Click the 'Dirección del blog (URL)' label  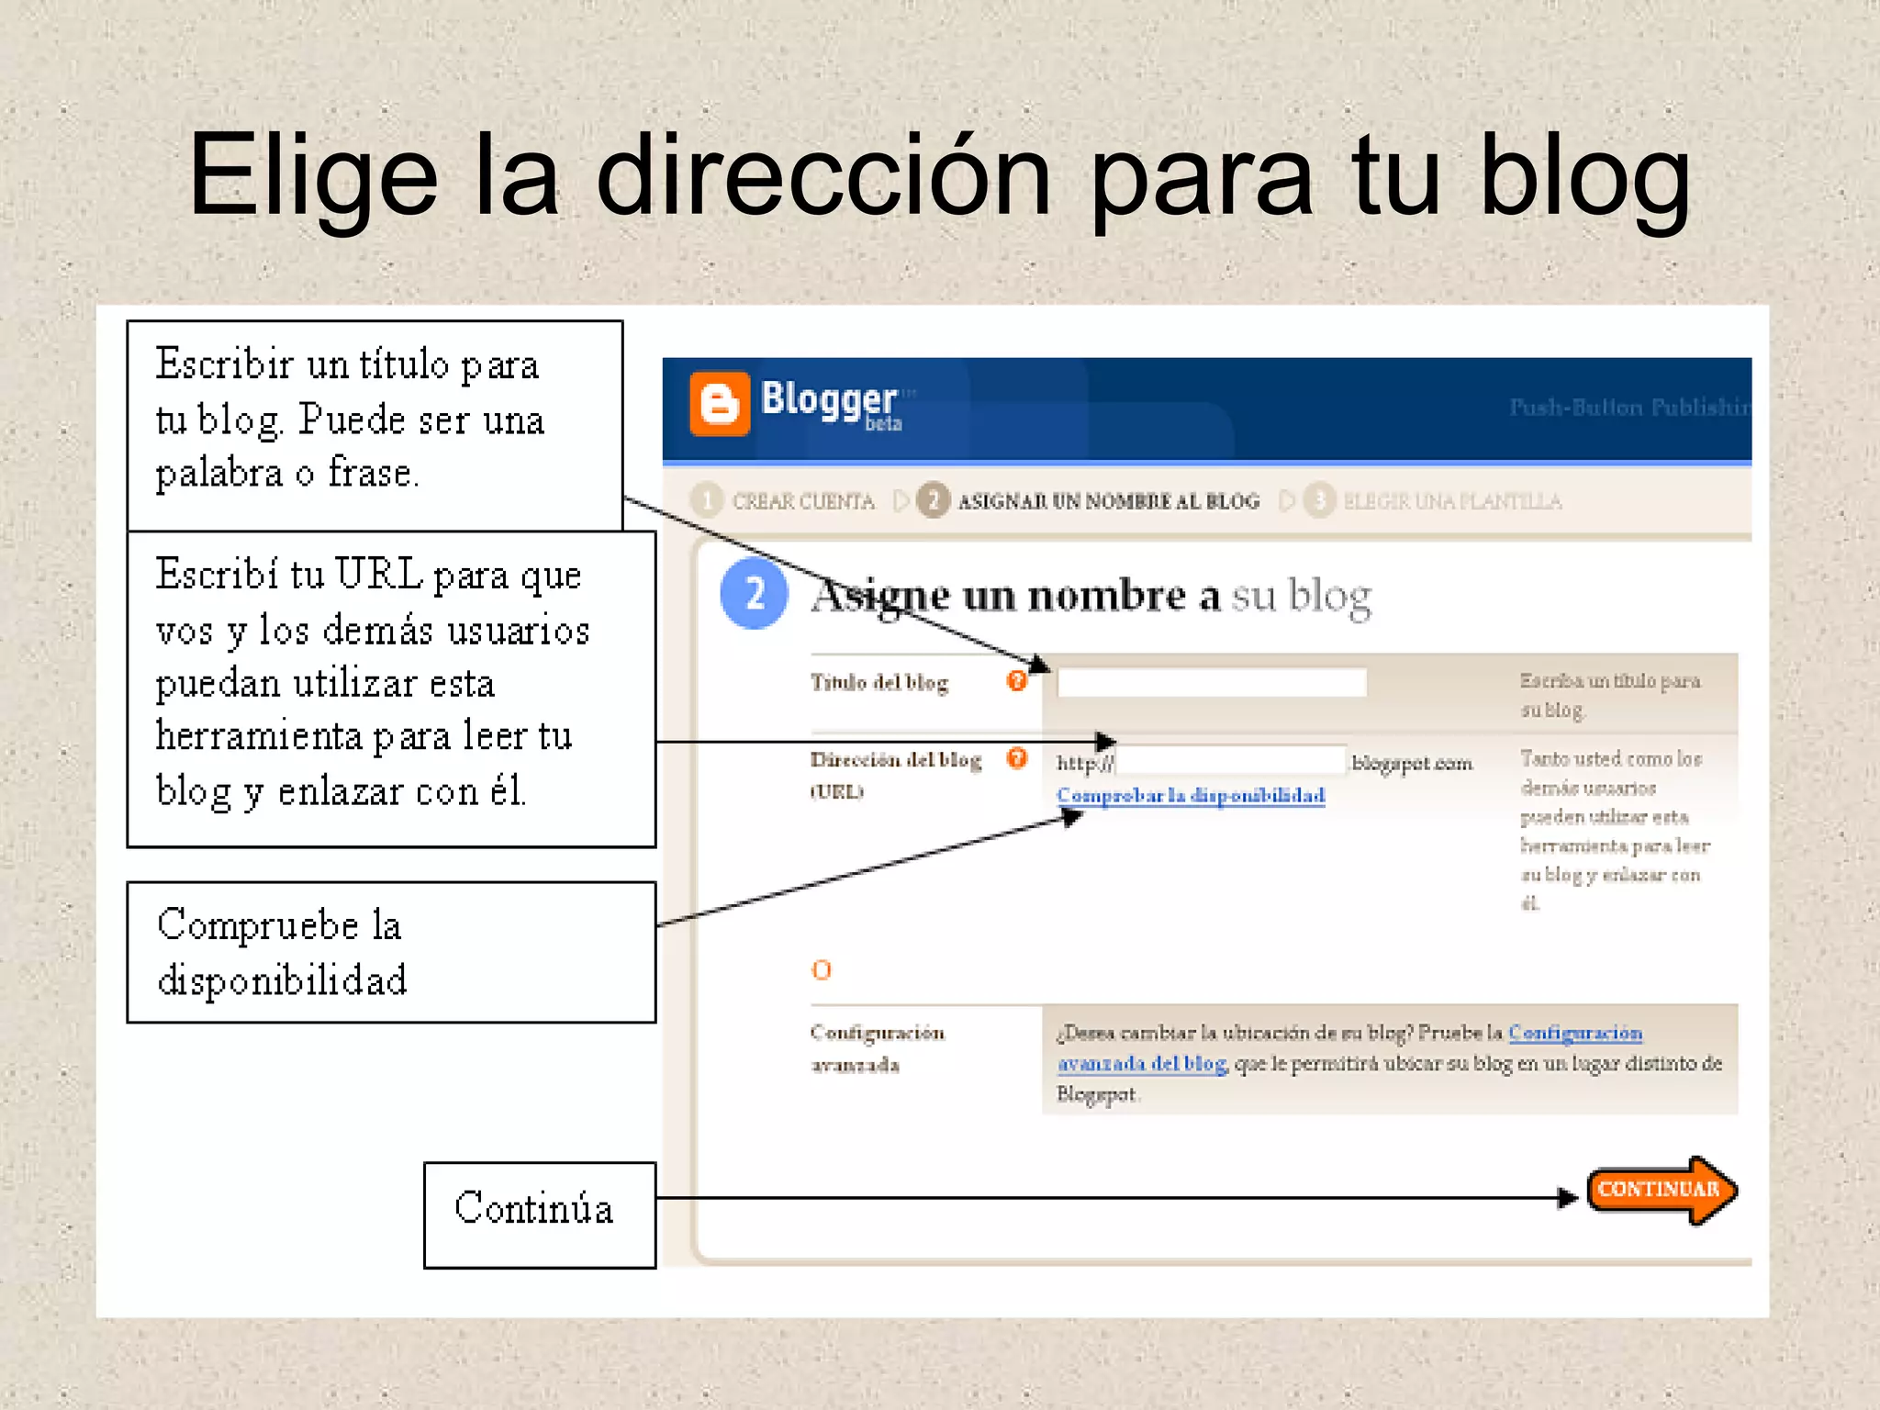click(x=896, y=775)
